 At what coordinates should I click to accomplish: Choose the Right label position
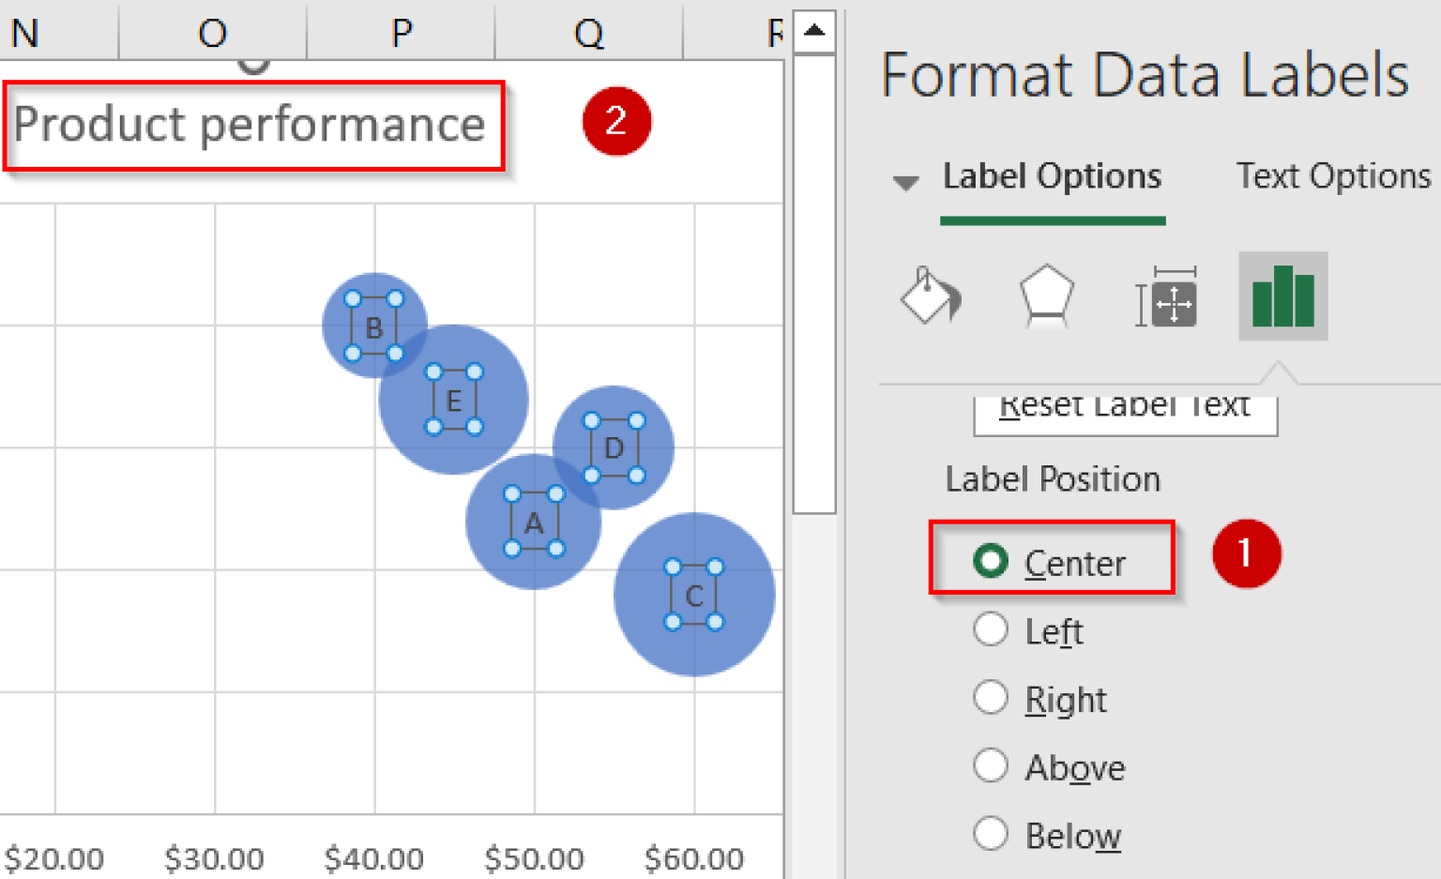992,698
